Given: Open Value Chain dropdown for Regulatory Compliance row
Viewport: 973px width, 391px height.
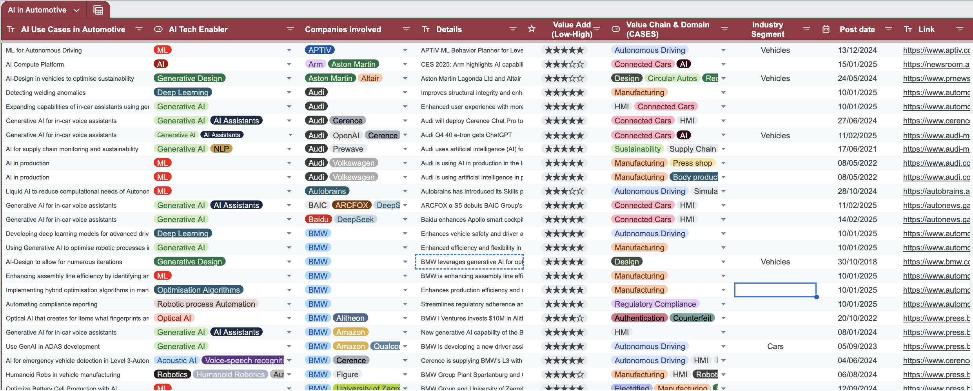Looking at the screenshot, I should click(723, 304).
